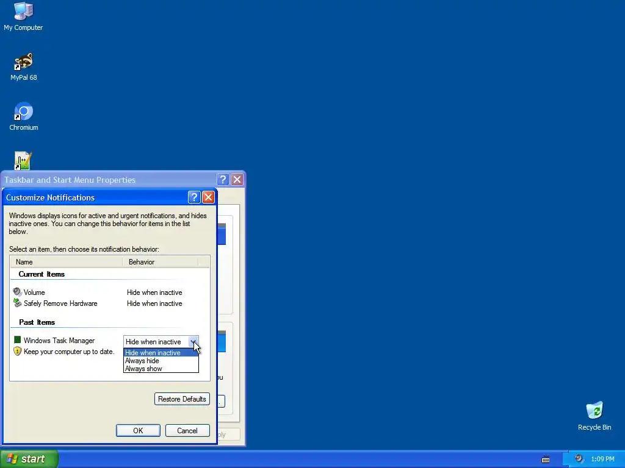Open the Start menu

[x=29, y=459]
